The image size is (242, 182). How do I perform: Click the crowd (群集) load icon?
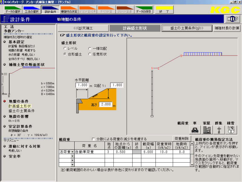(x=219, y=130)
